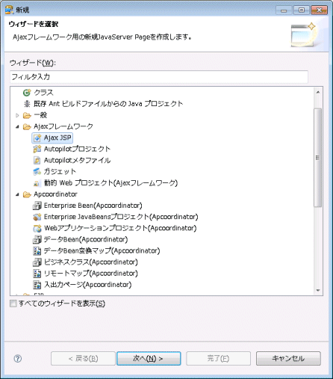Click the 動的 Web プロジェクト icon

pos(37,183)
